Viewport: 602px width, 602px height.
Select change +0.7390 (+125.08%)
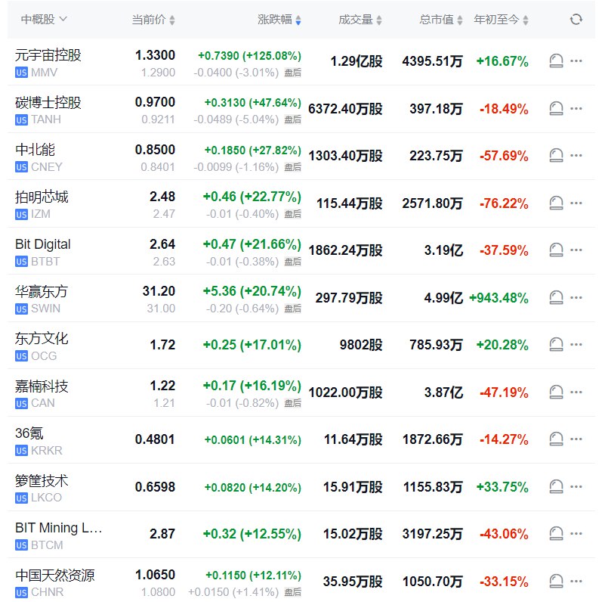click(x=249, y=56)
